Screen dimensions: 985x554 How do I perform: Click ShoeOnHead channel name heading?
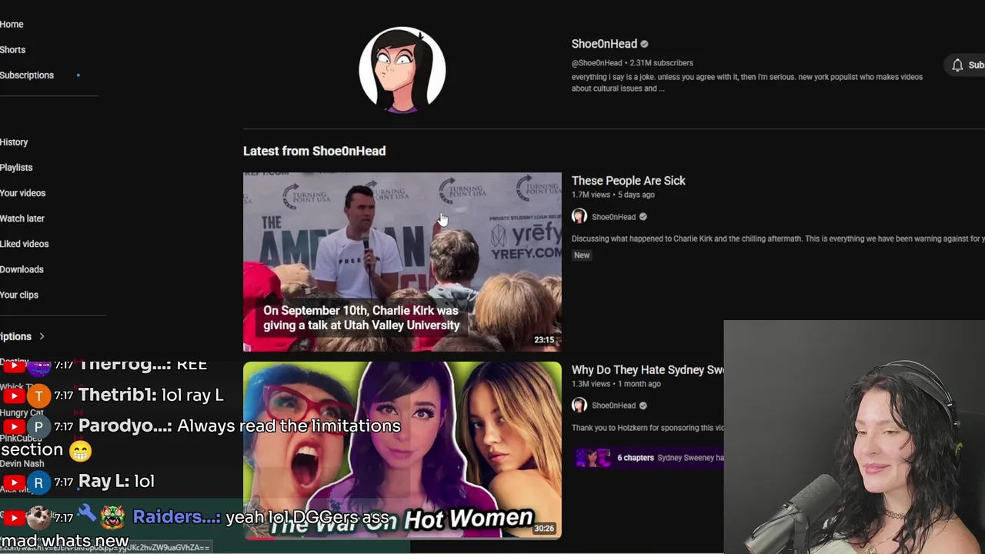pos(604,44)
